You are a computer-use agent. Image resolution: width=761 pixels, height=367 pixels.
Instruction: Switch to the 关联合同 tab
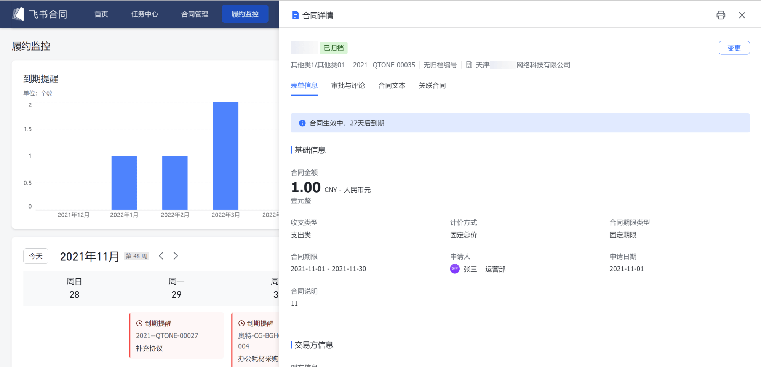tap(432, 86)
